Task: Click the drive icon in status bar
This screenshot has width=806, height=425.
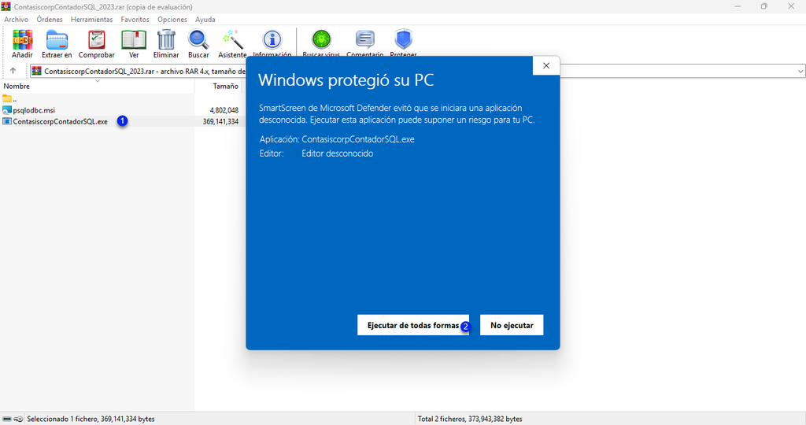Action: coord(7,419)
